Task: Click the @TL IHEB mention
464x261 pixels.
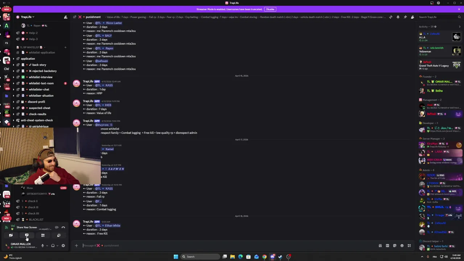Action: pyautogui.click(x=103, y=105)
